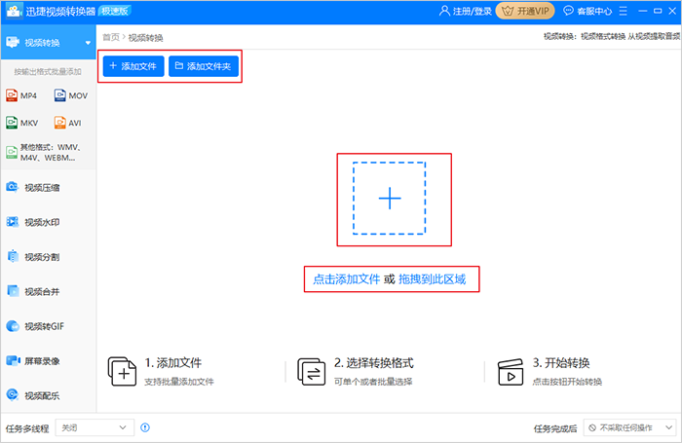Click the 视频配乐 sidebar icon
Screen dimensions: 682x443
point(12,394)
